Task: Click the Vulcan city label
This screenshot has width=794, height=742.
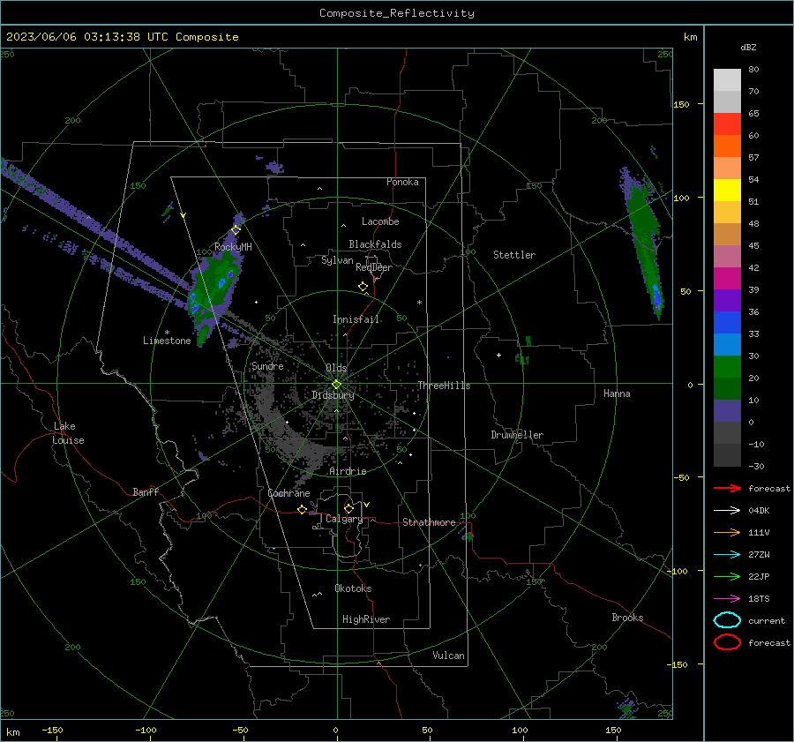Action: pos(448,656)
